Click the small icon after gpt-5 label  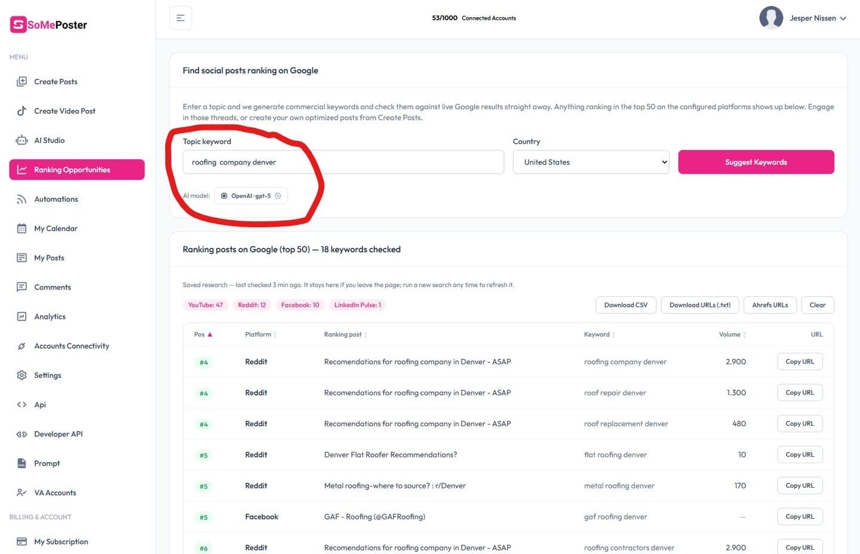click(x=278, y=196)
